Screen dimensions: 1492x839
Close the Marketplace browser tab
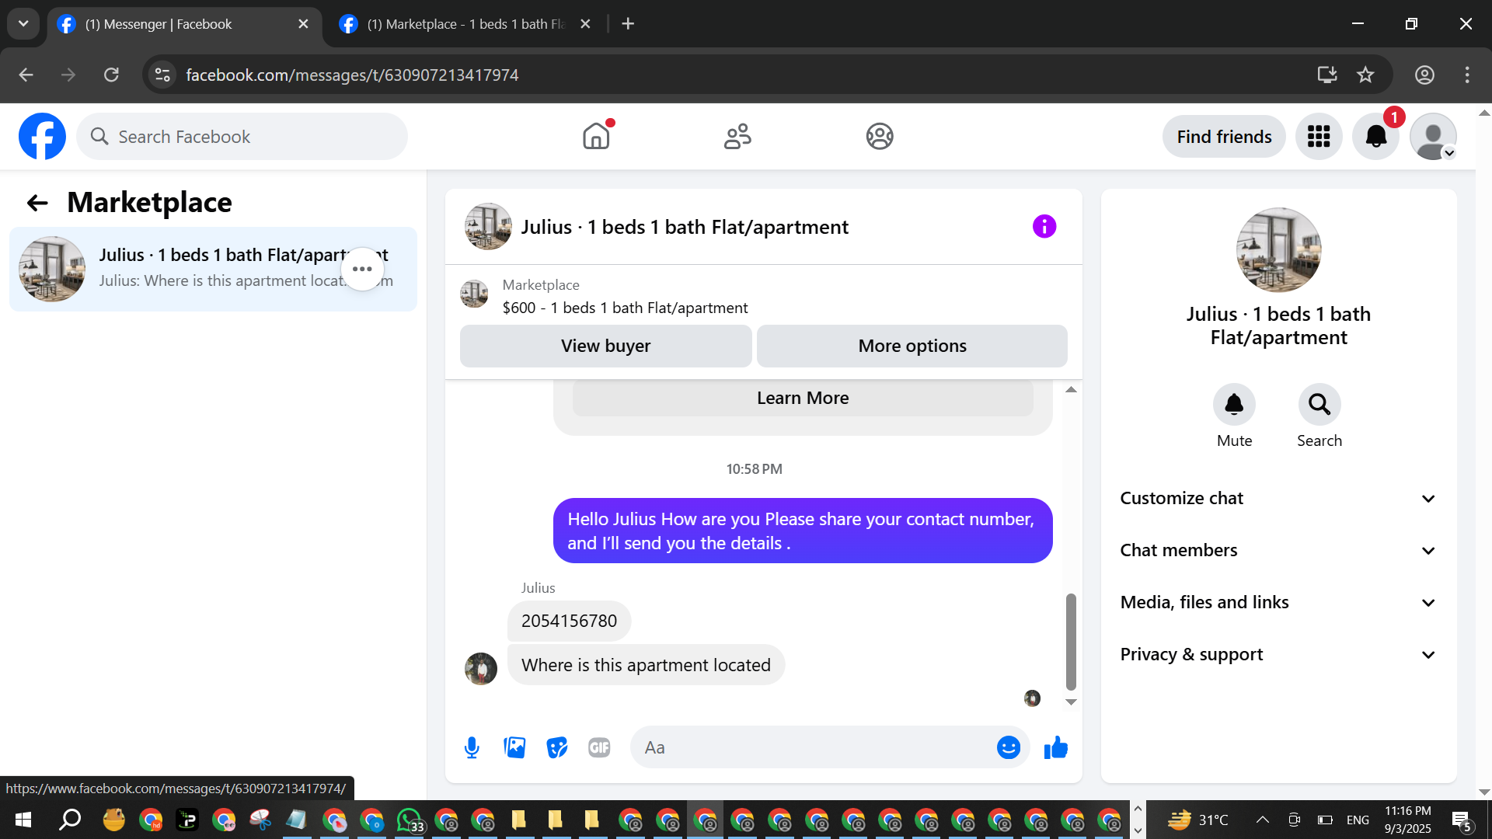click(x=585, y=24)
